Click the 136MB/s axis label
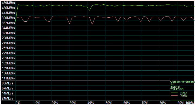The image size is (195, 105). (8, 73)
